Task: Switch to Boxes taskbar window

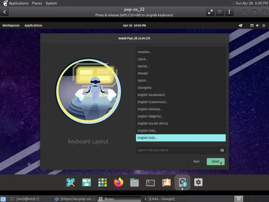Action: (119, 199)
